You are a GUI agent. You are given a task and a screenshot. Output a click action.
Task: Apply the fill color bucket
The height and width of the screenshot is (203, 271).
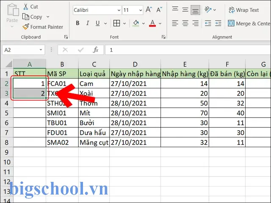click(x=136, y=23)
